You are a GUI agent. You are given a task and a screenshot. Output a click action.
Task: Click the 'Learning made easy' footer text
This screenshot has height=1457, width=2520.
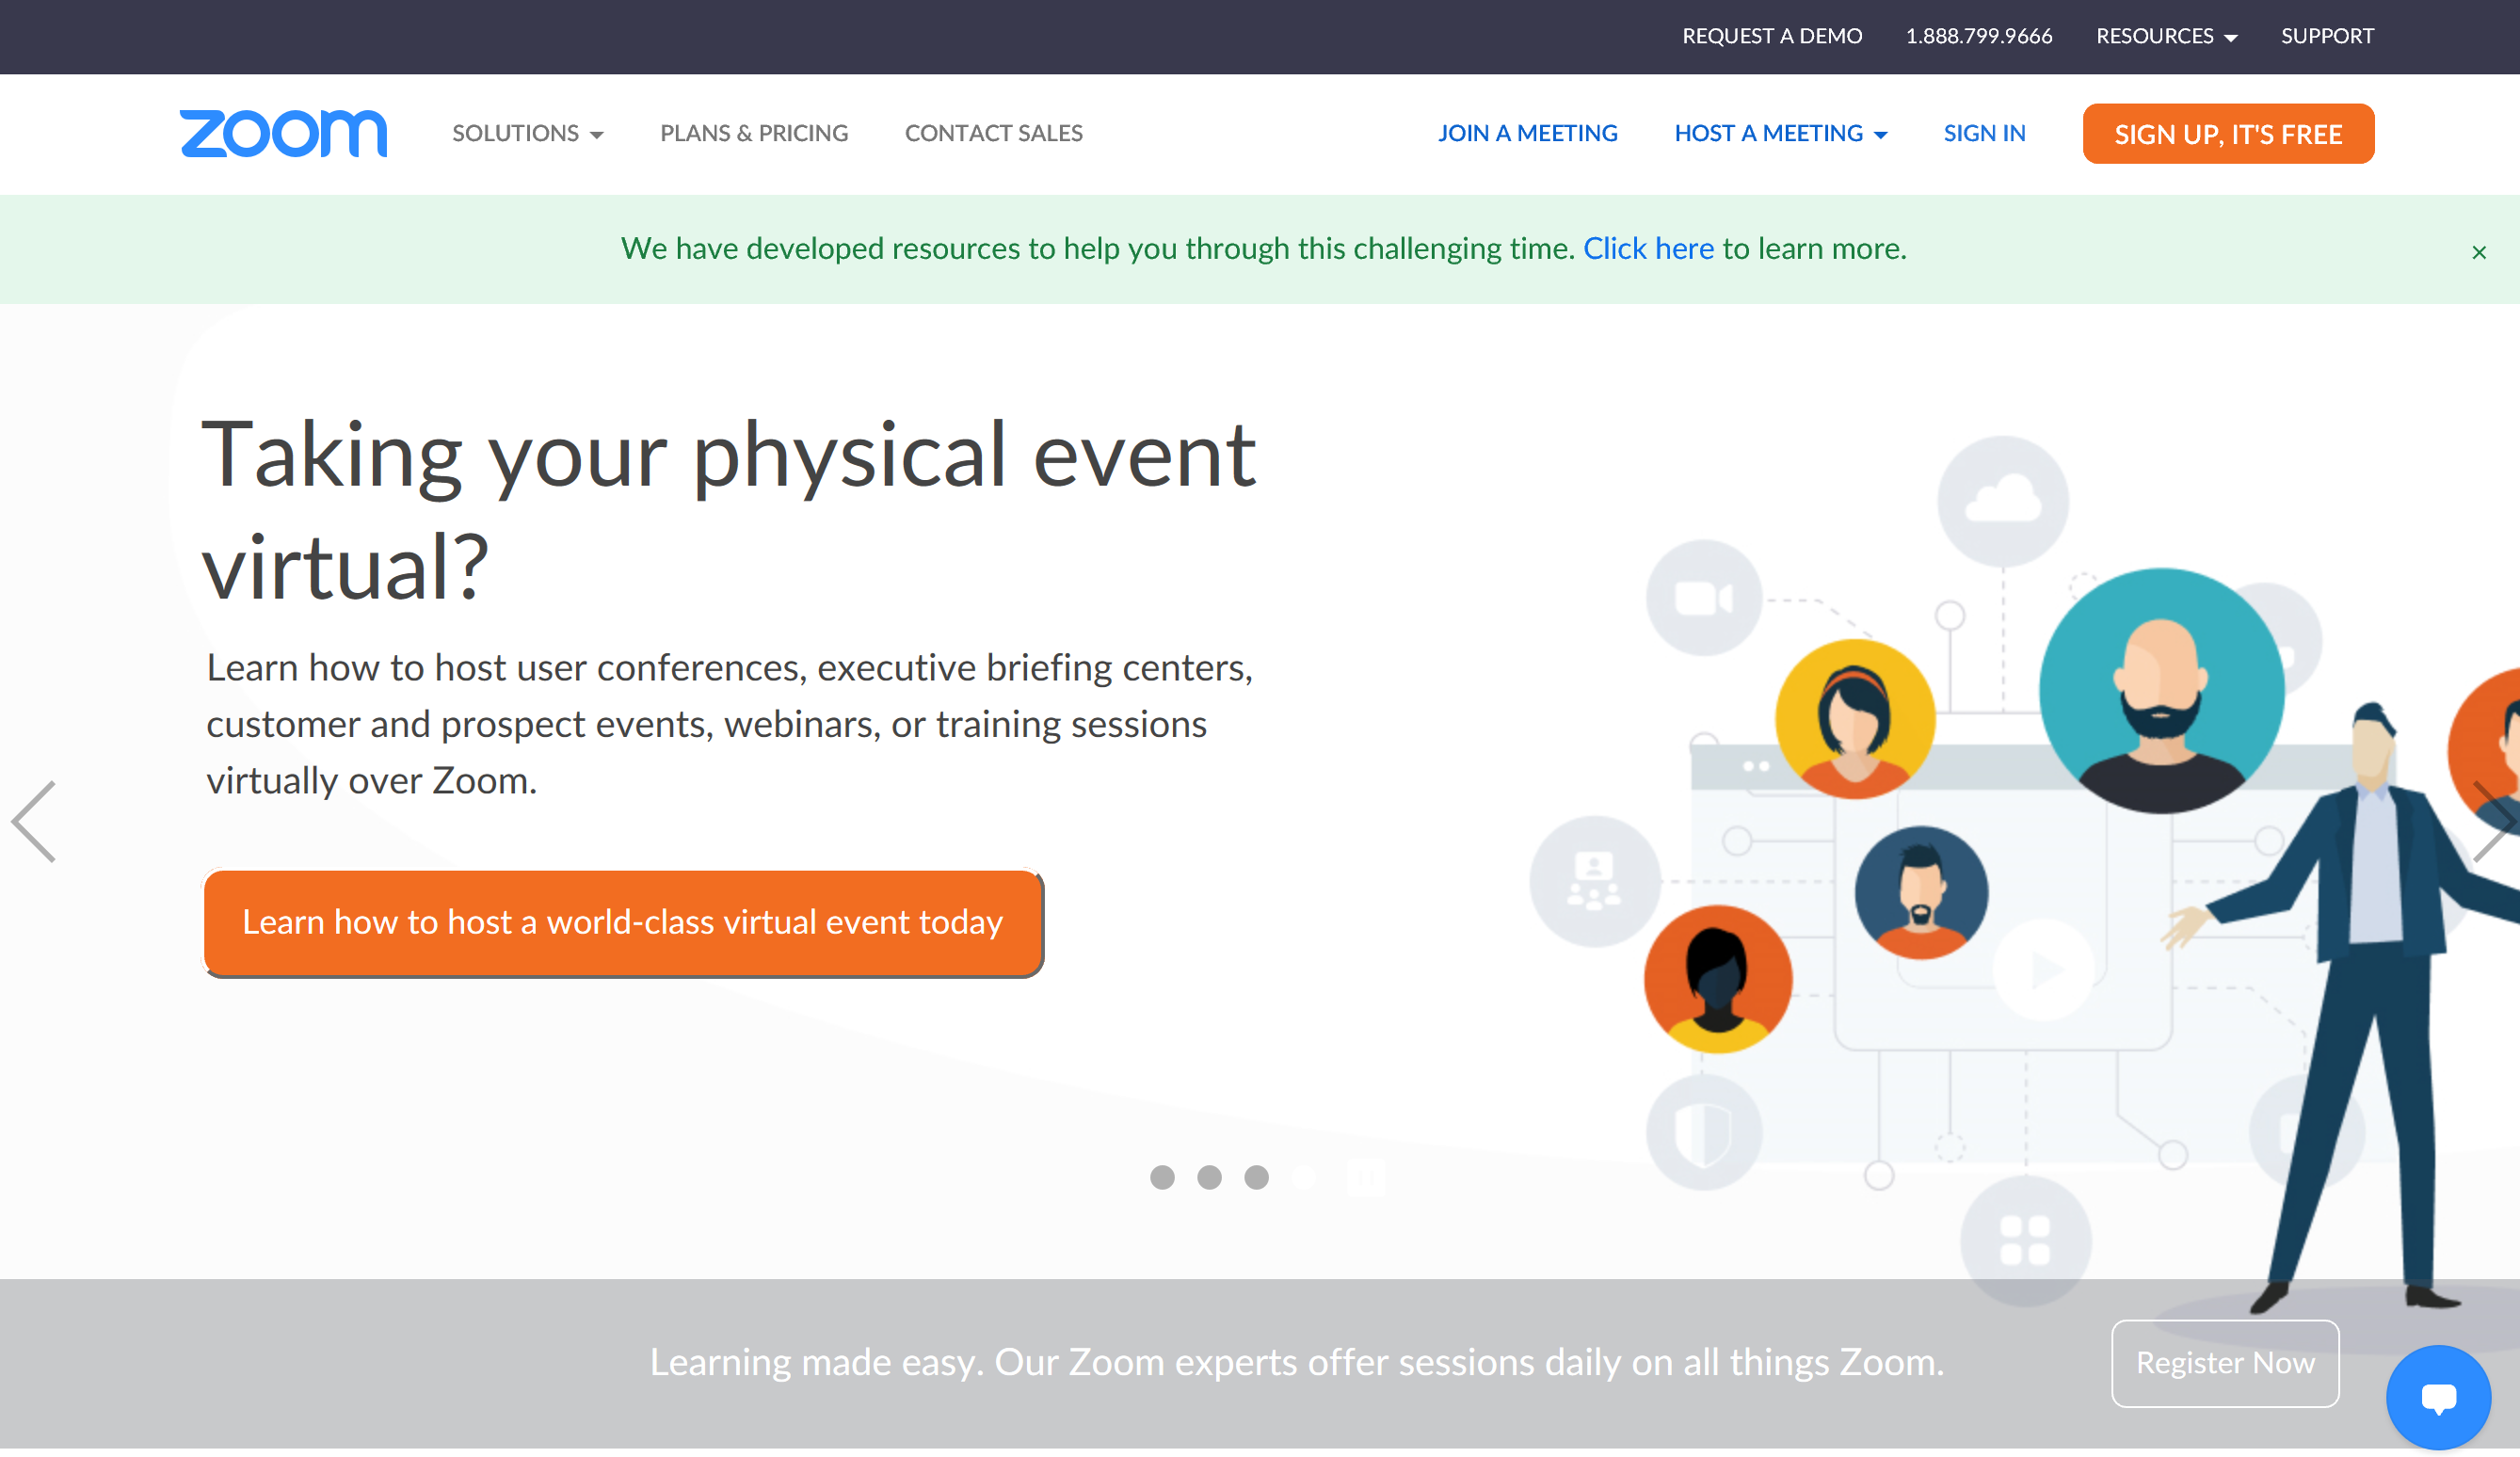coord(1296,1362)
